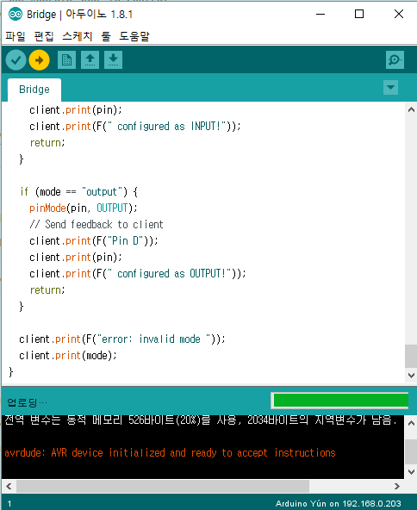Click the 'return;' after the OUTPUT line
Viewport: 417px width, 510px height.
point(47,290)
